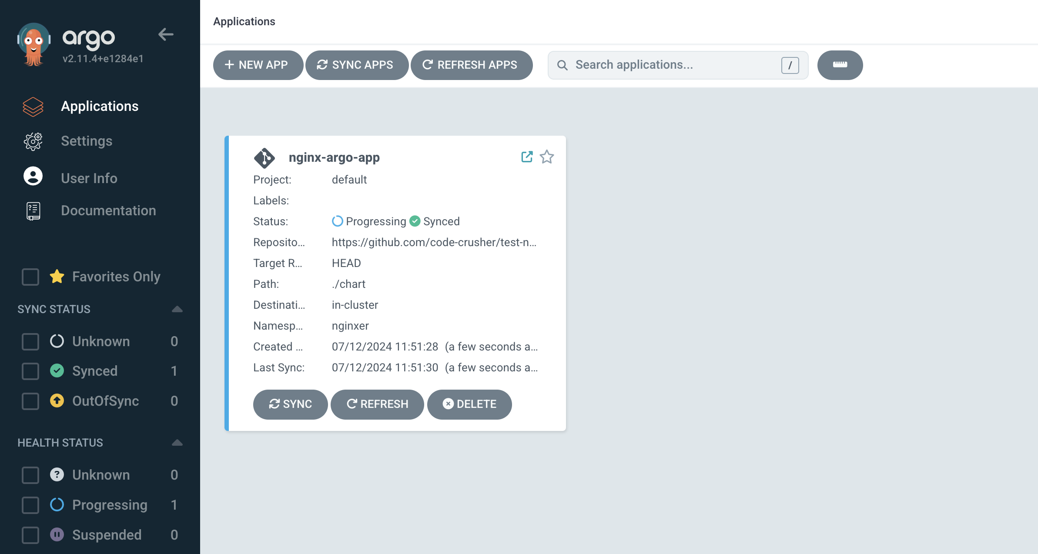
Task: Click the health progressing spinner icon
Action: 57,504
